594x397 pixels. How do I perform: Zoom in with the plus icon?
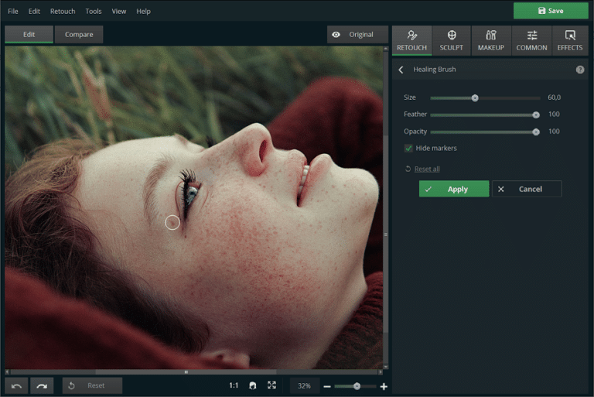[384, 386]
